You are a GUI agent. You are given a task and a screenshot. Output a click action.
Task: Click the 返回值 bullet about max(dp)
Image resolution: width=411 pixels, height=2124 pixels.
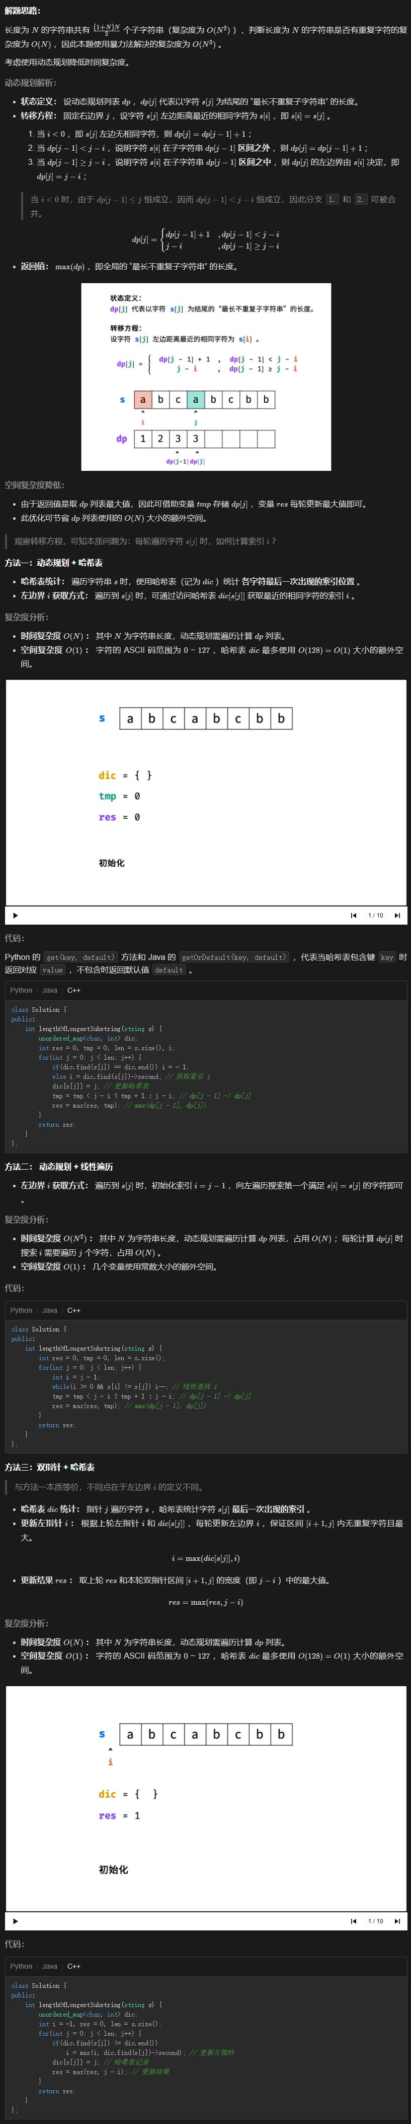(130, 266)
